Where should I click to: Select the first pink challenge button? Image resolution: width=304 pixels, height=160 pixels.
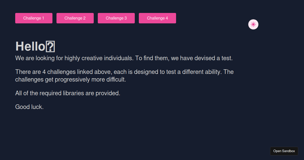pyautogui.click(x=34, y=18)
